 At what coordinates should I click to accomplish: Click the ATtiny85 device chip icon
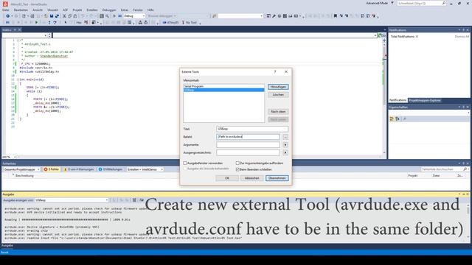point(164,22)
